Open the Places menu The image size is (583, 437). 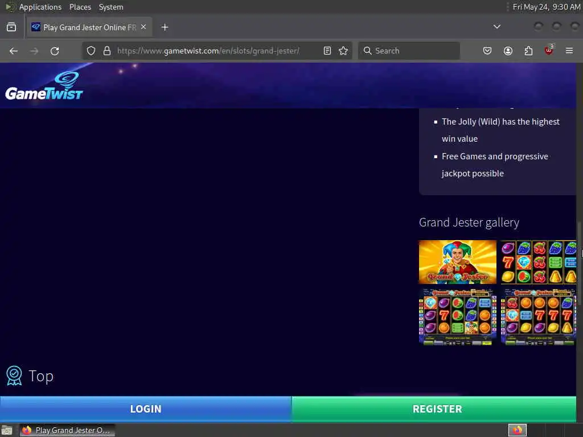click(x=80, y=7)
